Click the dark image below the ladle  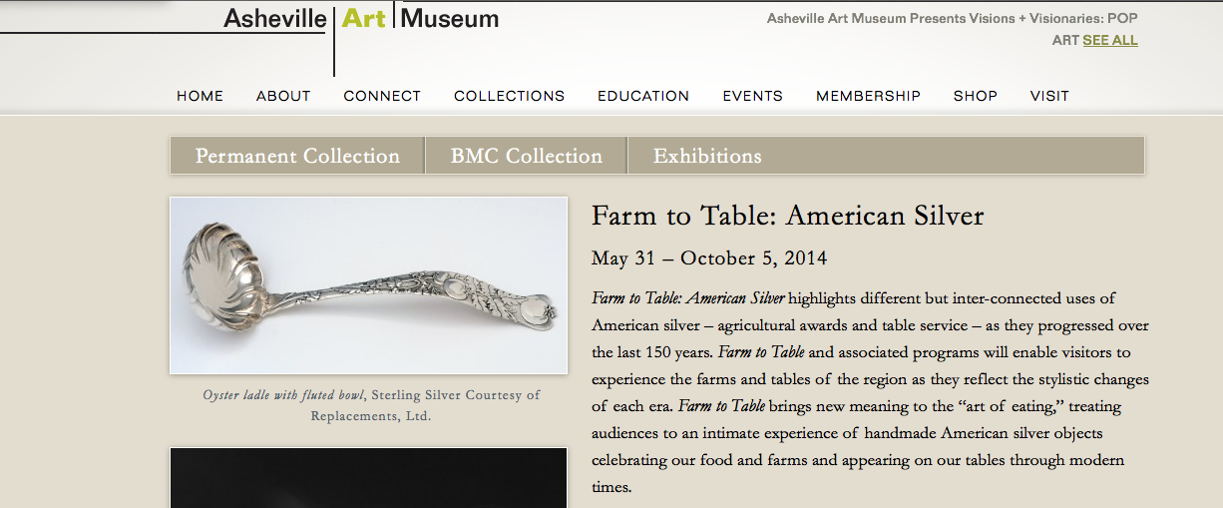pyautogui.click(x=369, y=478)
